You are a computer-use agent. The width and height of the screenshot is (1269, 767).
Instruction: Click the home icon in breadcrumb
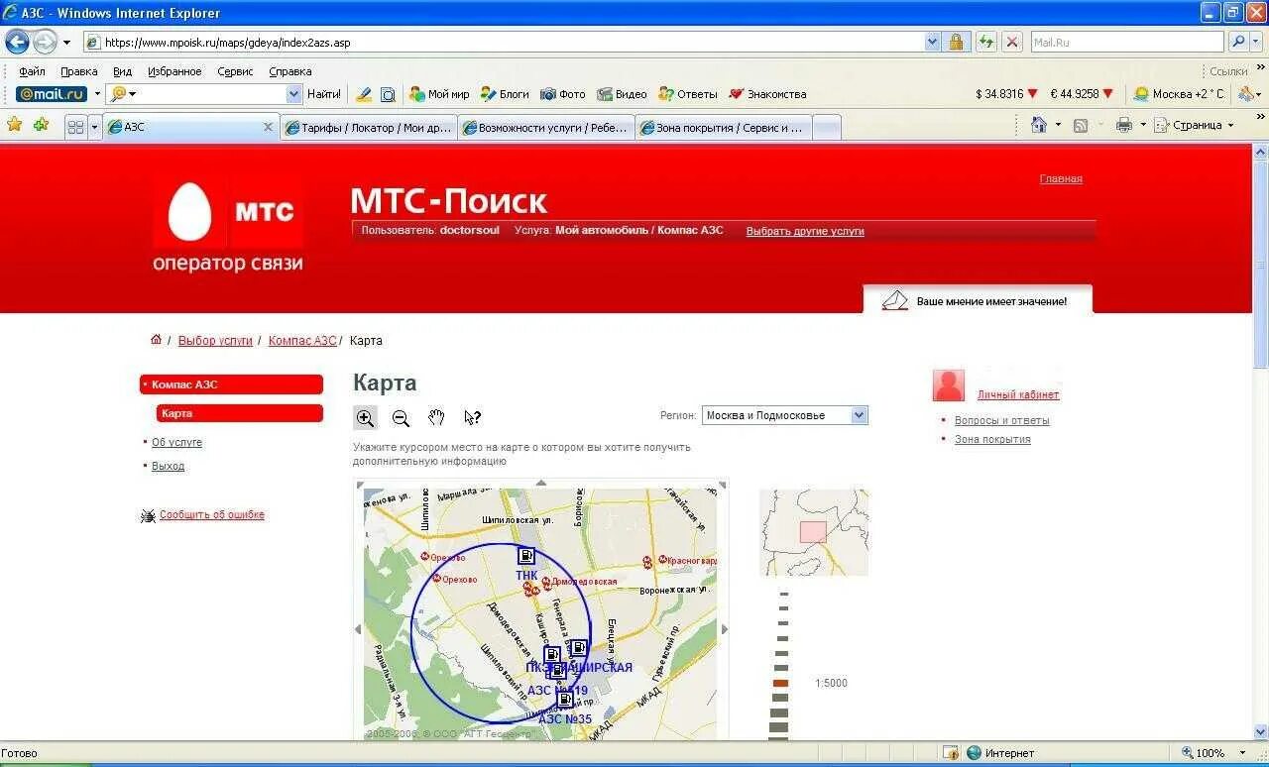pyautogui.click(x=156, y=340)
